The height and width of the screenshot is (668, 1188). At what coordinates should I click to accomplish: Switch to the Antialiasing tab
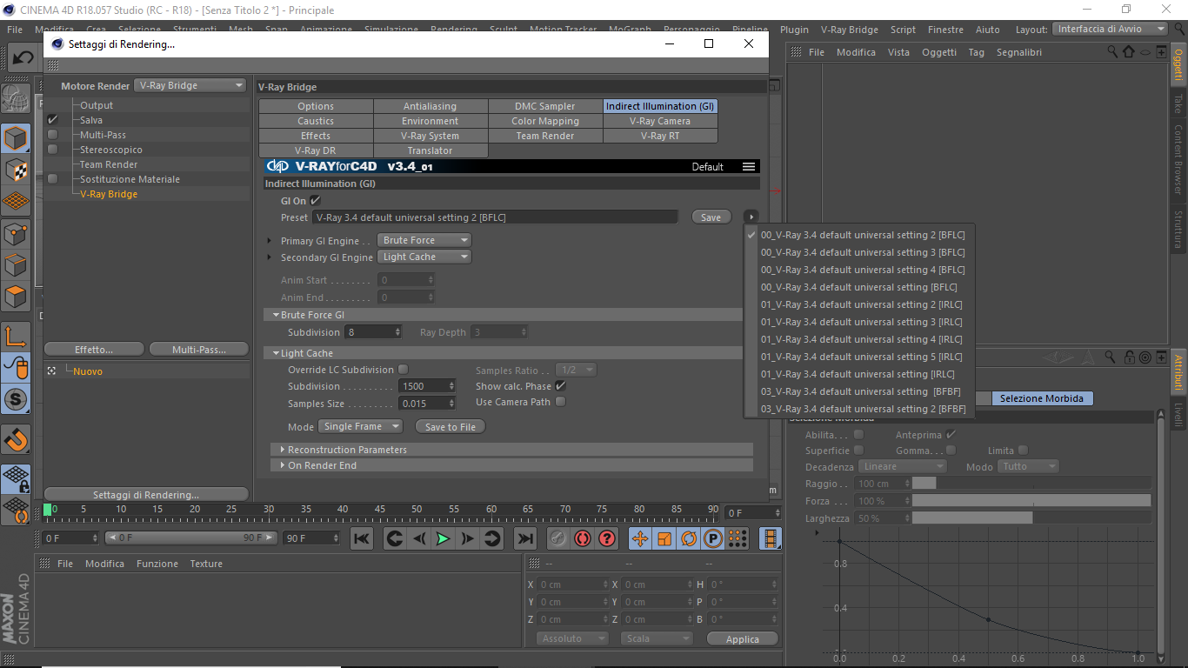(x=430, y=106)
